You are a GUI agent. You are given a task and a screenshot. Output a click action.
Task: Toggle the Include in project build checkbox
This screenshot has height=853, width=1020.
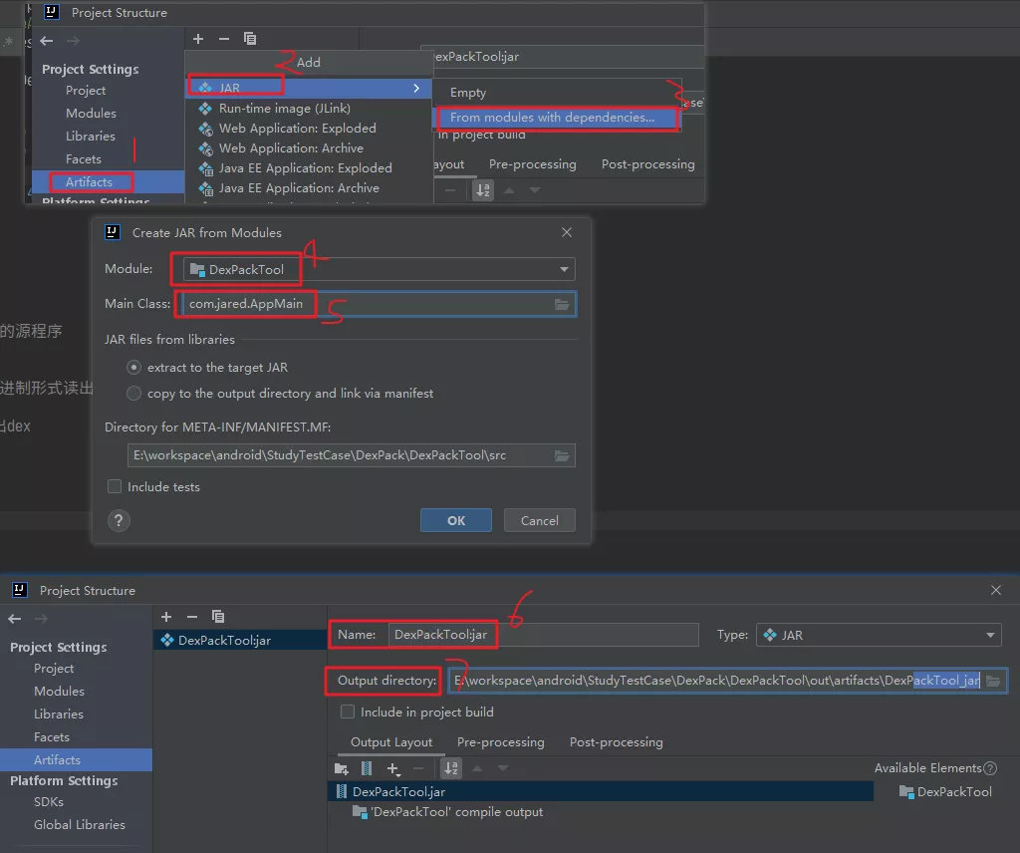point(348,711)
